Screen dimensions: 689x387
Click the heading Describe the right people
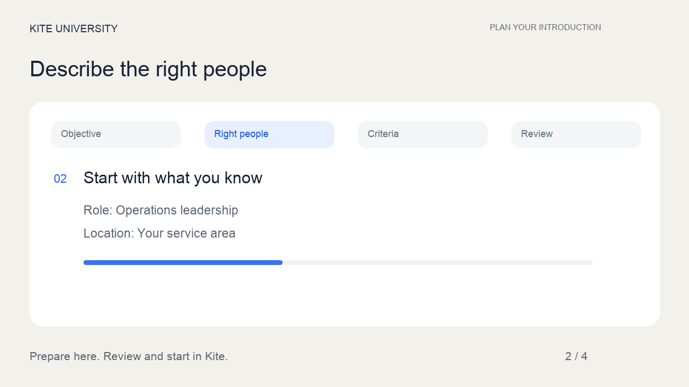(x=148, y=69)
